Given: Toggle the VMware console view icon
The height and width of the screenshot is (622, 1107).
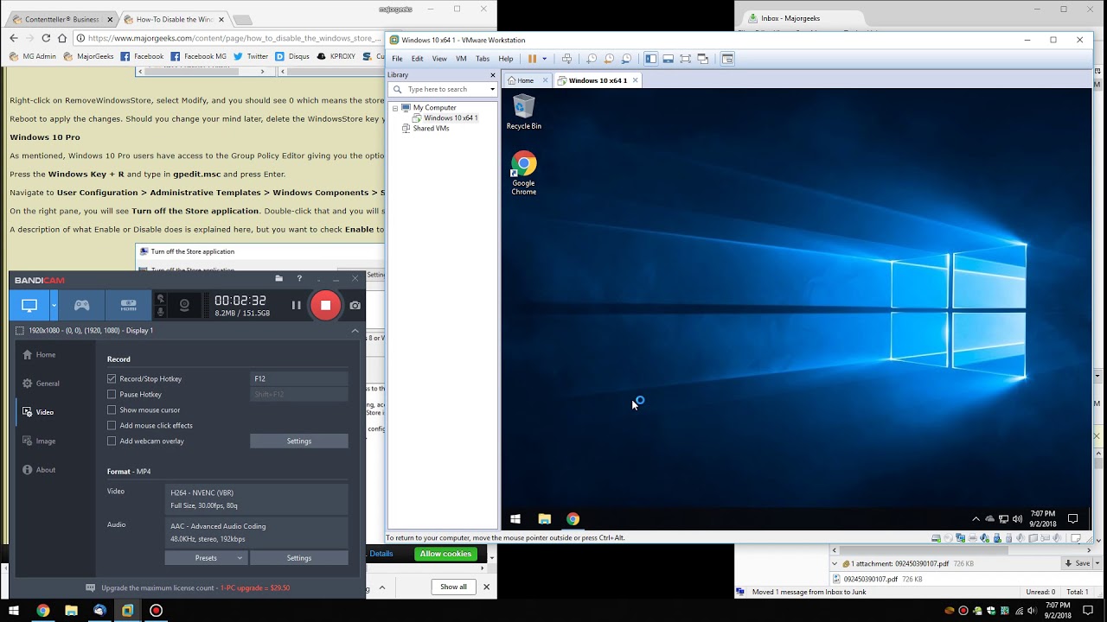Looking at the screenshot, I should click(727, 59).
